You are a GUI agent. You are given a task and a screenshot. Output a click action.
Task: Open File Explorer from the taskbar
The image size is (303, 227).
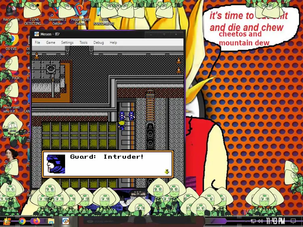(x=51, y=221)
